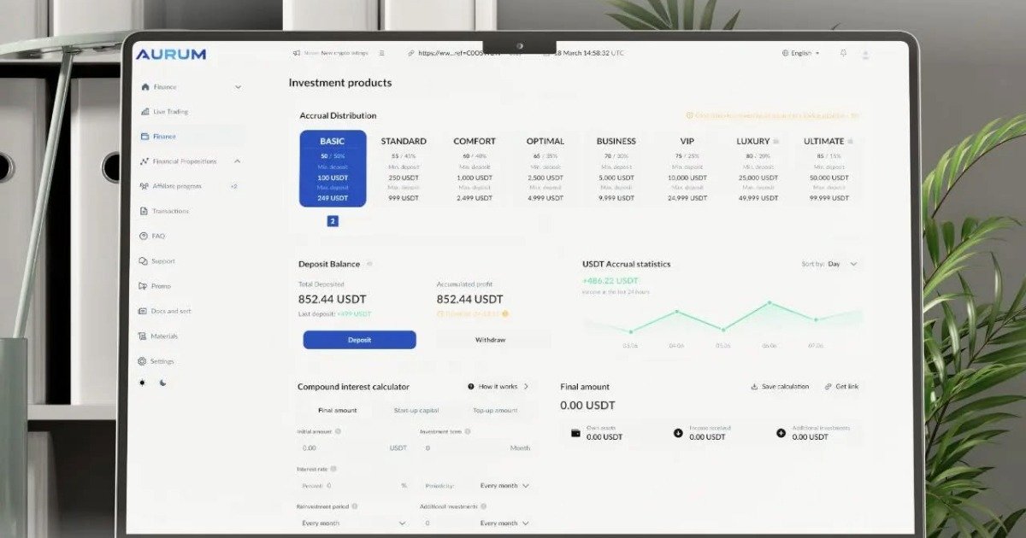
Task: Switch to the Start-up capital tab
Action: pyautogui.click(x=416, y=410)
